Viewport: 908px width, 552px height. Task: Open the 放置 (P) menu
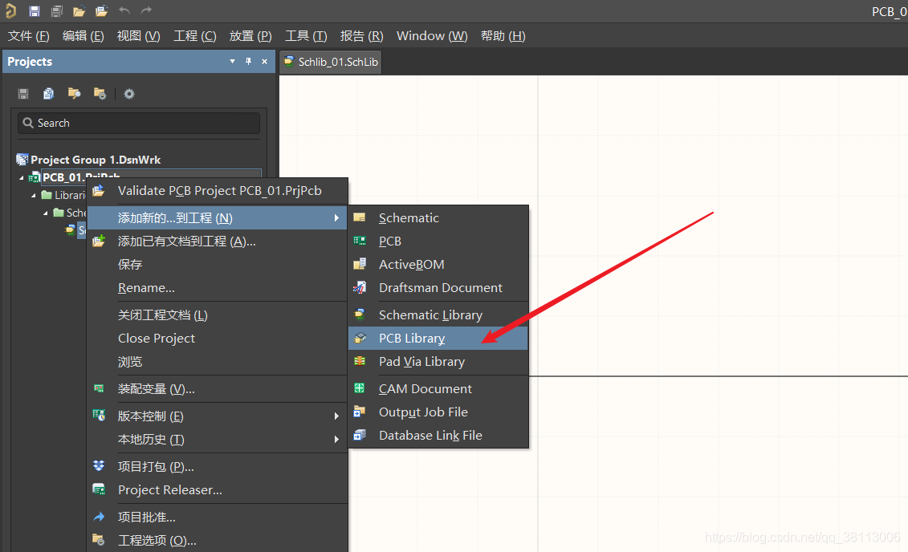(250, 36)
